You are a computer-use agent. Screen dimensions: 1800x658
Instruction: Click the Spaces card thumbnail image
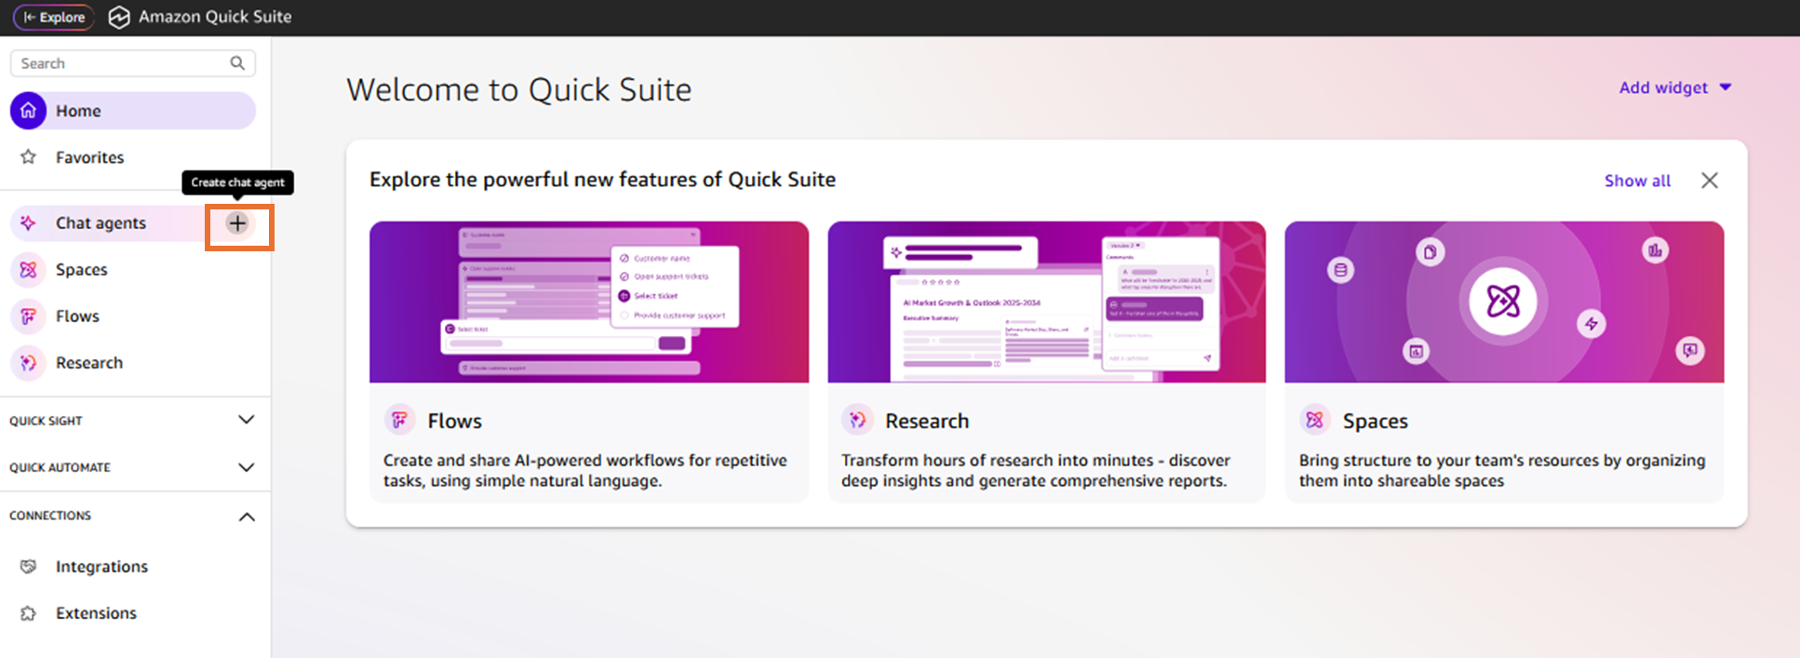point(1504,302)
